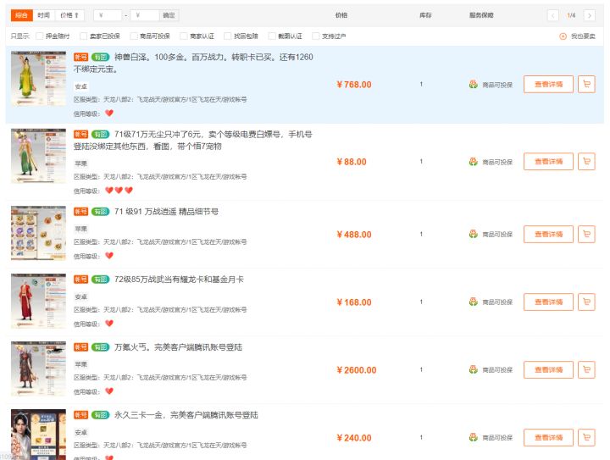Screen dimensions: 610x460
Task: Click the insurance icon in ¥88.00 row
Action: pos(473,161)
